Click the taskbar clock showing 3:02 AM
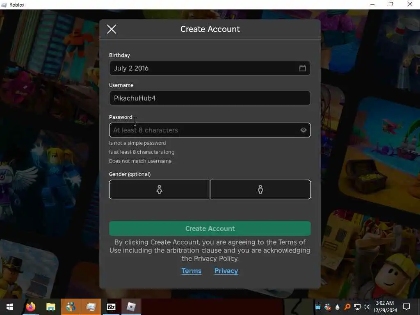 pos(385,307)
